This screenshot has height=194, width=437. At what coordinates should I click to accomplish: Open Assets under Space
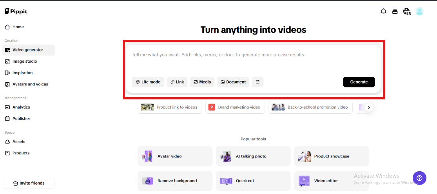tap(29, 141)
